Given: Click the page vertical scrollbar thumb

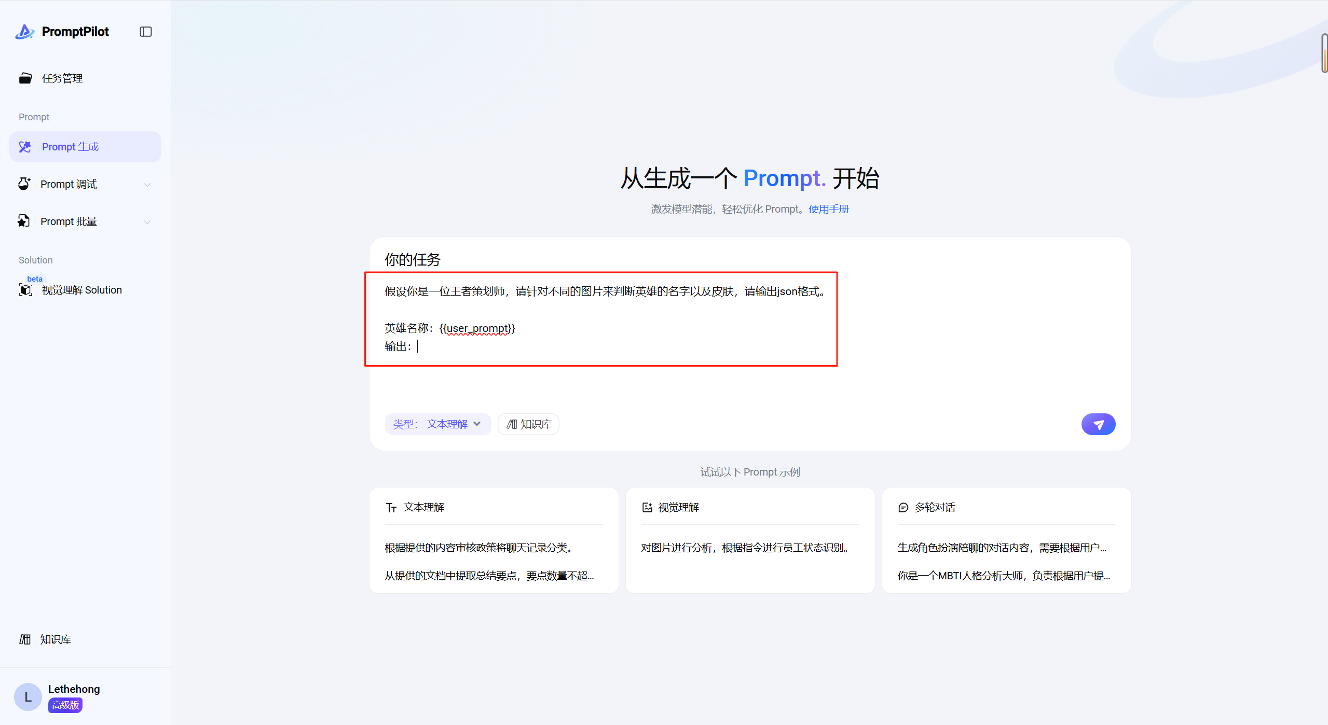Looking at the screenshot, I should click(1324, 53).
